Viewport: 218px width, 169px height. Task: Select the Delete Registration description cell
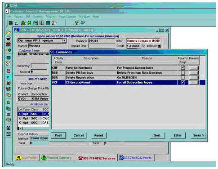click(91, 77)
